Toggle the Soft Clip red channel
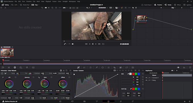The image size is (193, 103). (133, 89)
